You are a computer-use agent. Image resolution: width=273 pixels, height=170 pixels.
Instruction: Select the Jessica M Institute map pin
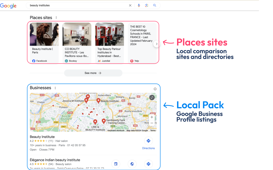(86, 101)
